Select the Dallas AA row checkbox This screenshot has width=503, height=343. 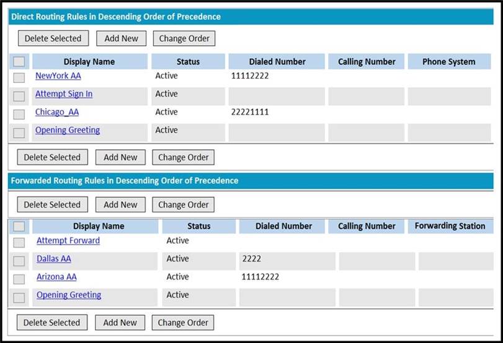pyautogui.click(x=19, y=261)
